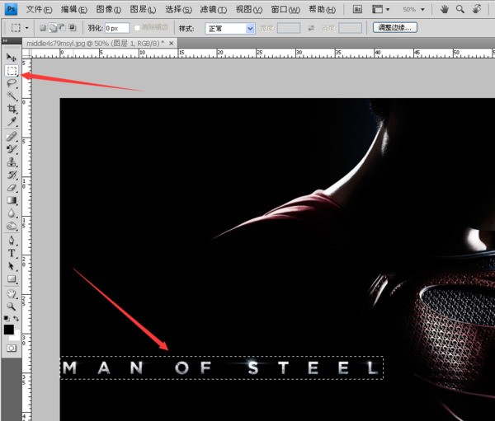Image resolution: width=495 pixels, height=421 pixels.
Task: Pick the Lasso tool
Action: (x=12, y=83)
